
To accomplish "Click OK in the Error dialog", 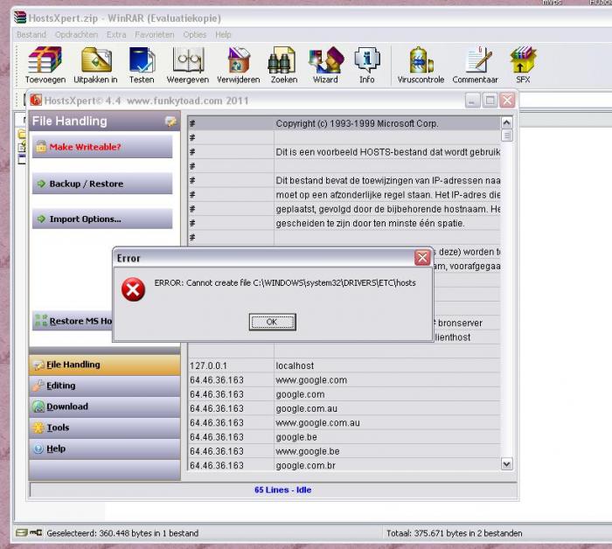I will coord(272,322).
